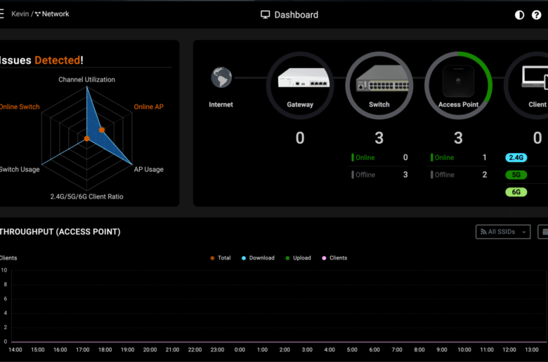Toggle Upload series in legend
Viewport: 548px width, 362px height.
(298, 258)
